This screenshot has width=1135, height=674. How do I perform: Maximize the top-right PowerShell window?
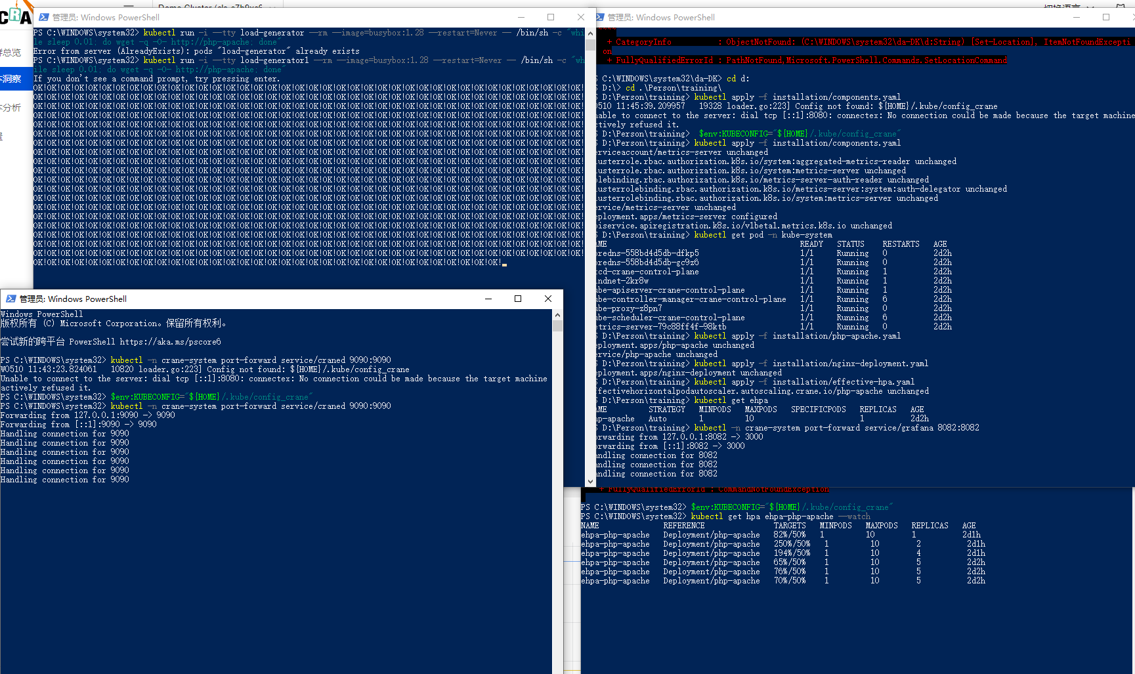tap(1106, 17)
